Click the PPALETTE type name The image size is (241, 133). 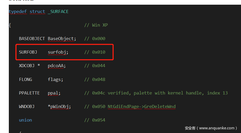(x=29, y=93)
